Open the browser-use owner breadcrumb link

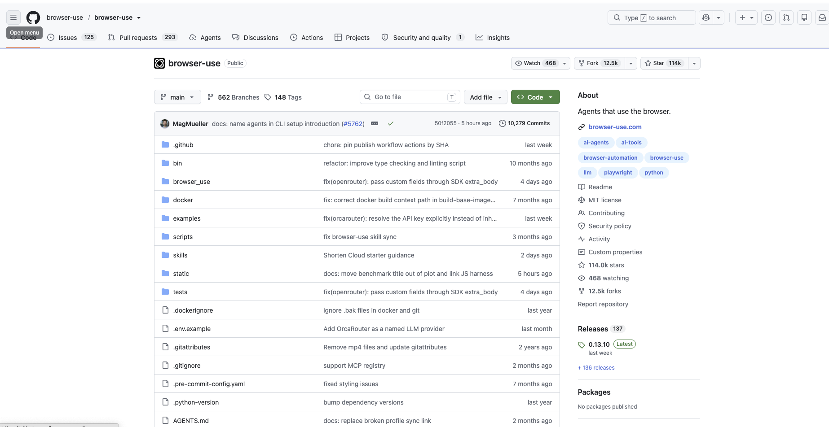65,17
